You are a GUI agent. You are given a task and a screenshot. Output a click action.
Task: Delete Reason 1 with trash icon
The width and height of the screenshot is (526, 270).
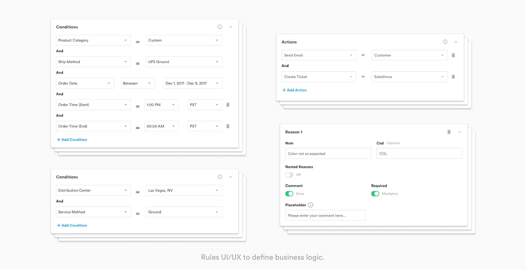449,132
